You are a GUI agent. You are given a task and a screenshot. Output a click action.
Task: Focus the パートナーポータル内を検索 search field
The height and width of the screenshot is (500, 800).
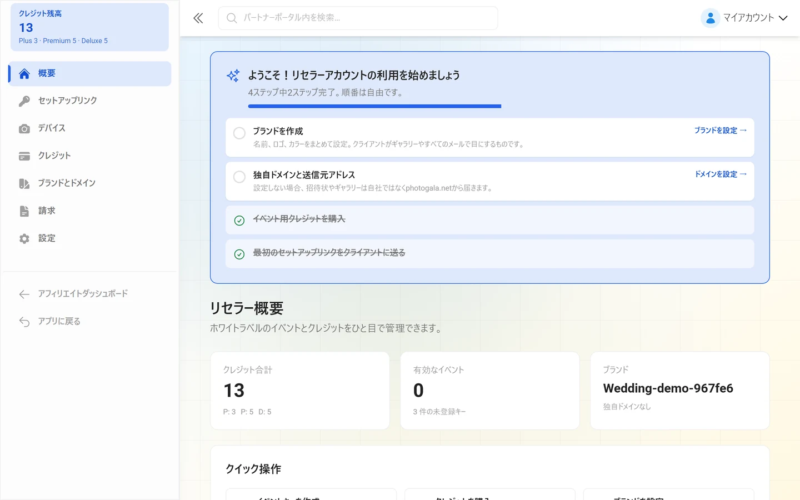point(358,18)
